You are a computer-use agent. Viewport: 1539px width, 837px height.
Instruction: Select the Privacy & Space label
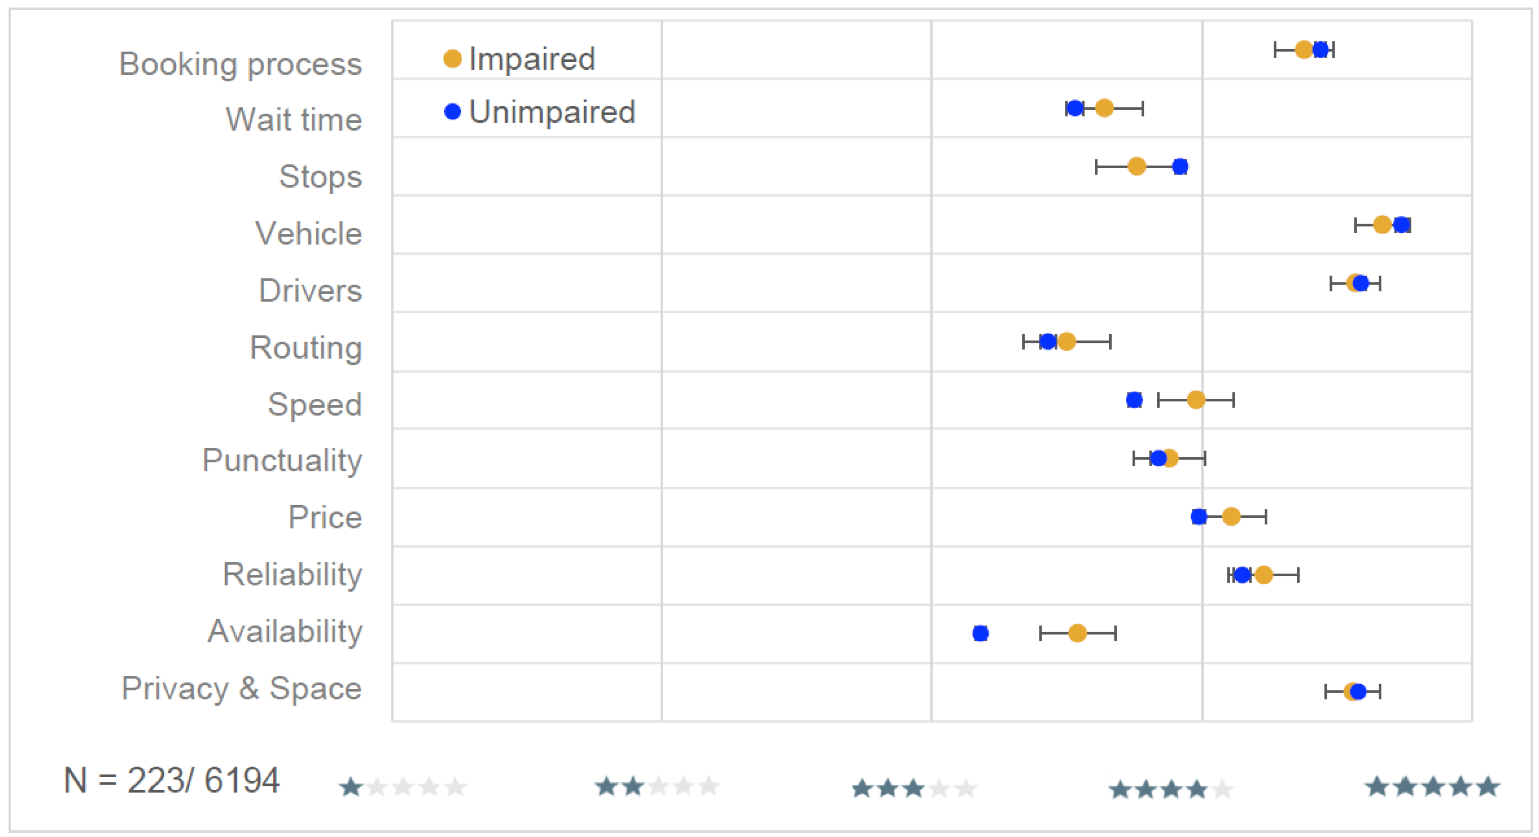(x=241, y=688)
